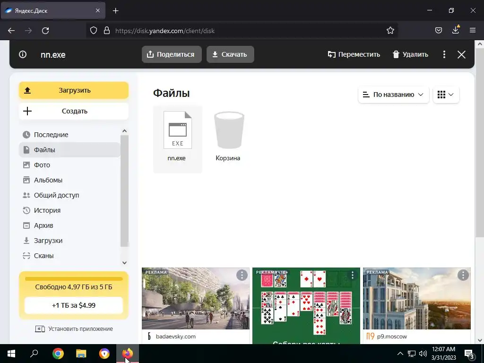Select Файлы in sidebar
The height and width of the screenshot is (363, 484).
[70, 150]
